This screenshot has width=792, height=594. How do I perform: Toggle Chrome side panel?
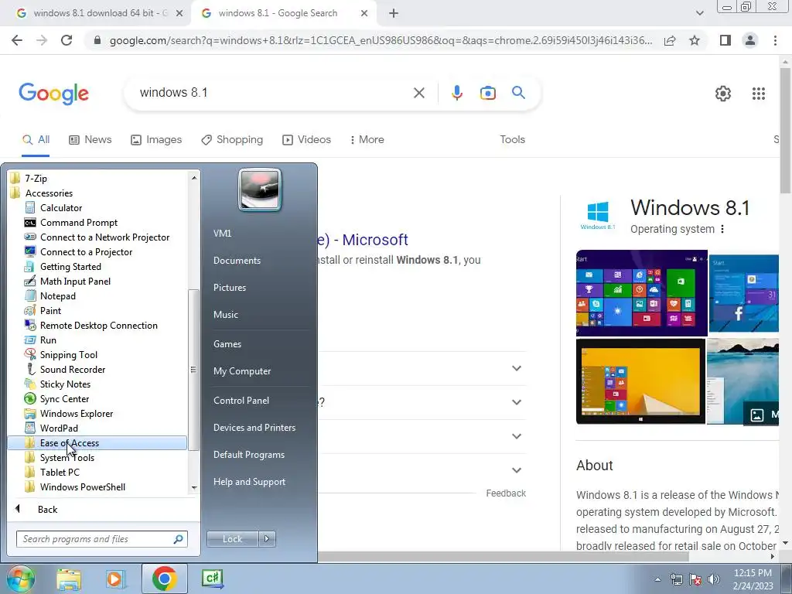point(725,40)
